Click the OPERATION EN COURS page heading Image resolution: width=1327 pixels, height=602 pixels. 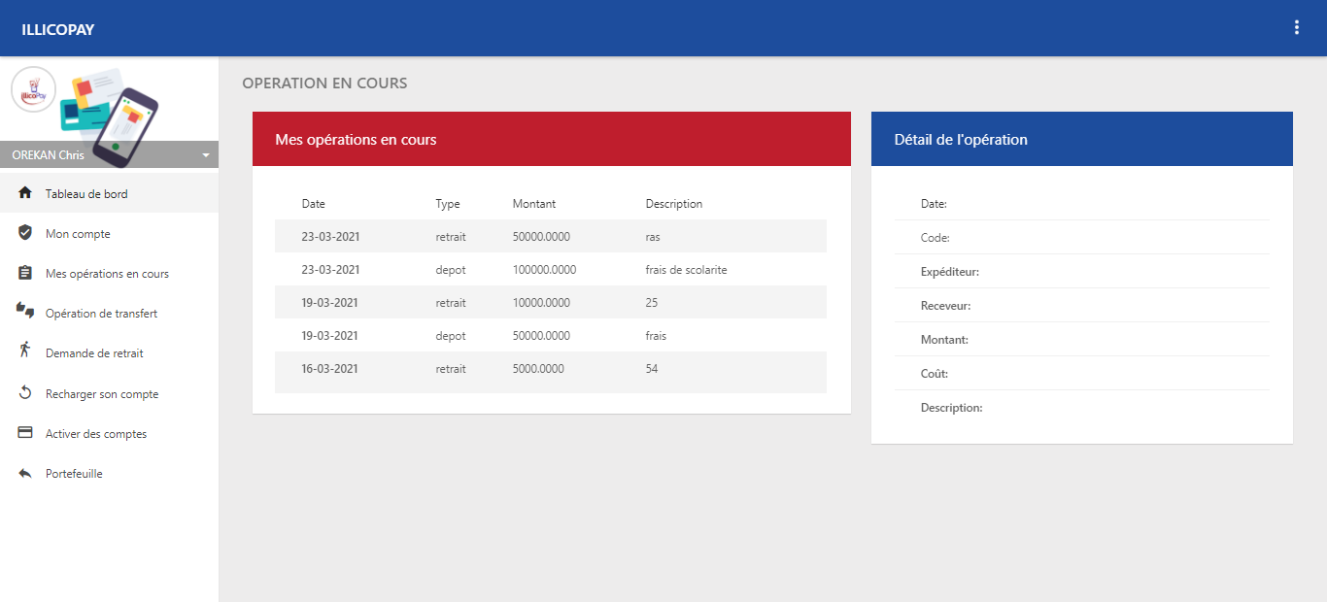pyautogui.click(x=324, y=83)
